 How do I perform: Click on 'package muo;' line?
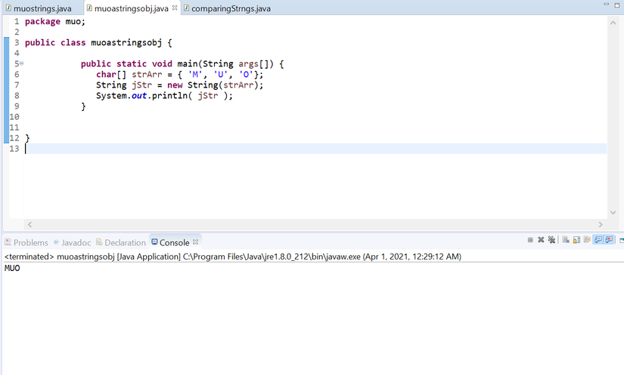pos(55,21)
